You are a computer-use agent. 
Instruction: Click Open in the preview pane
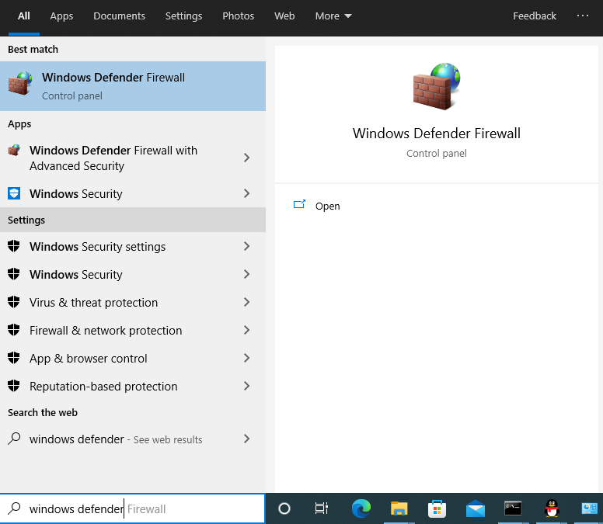[327, 206]
